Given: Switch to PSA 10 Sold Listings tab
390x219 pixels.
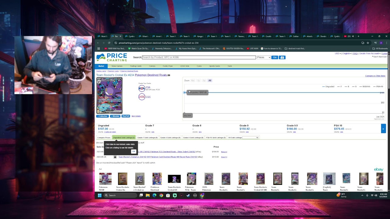Looking at the screenshot, I should [216, 137].
